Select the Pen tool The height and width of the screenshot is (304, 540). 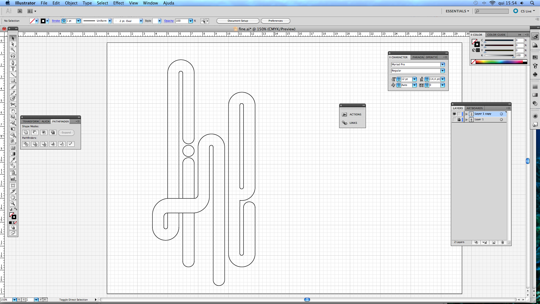pos(13,63)
